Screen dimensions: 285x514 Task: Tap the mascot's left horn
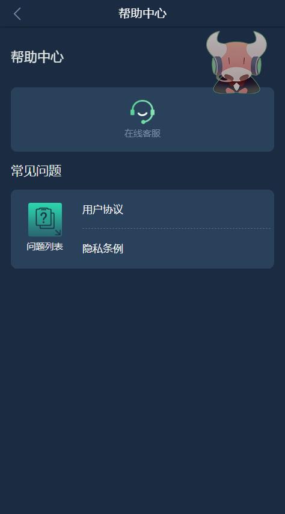pos(215,43)
